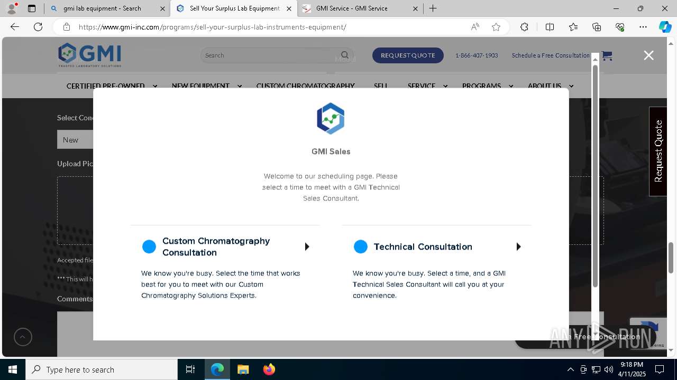Viewport: 677px width, 380px height.
Task: Open a new tab with plus icon
Action: [433, 8]
